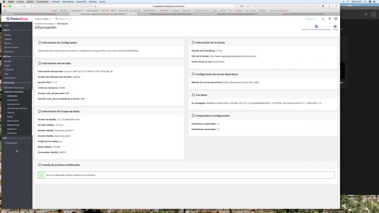Open the Apple menu

[x=4, y=1]
